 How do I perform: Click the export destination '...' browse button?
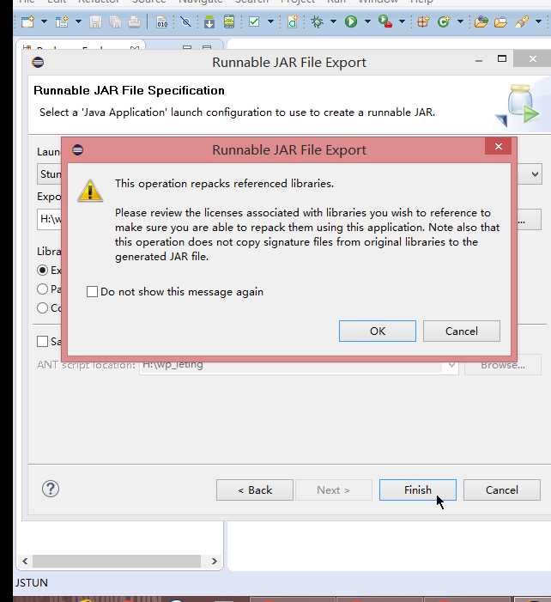(x=530, y=219)
